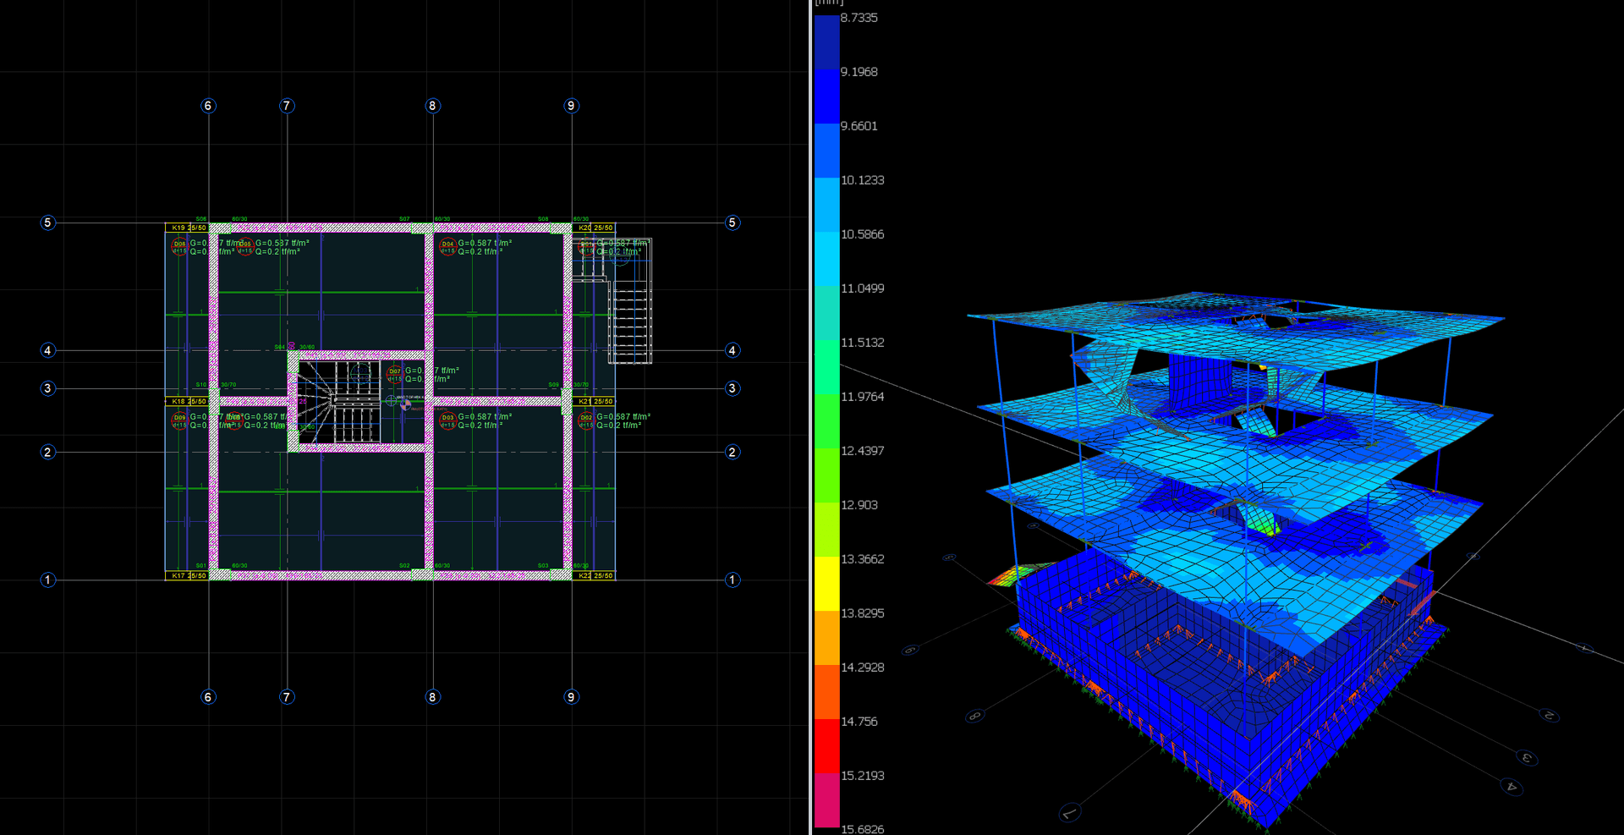Viewport: 1624px width, 835px height.
Task: Select slab marker D07
Action: (395, 374)
